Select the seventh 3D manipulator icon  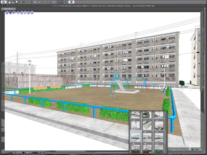[x=28, y=13]
